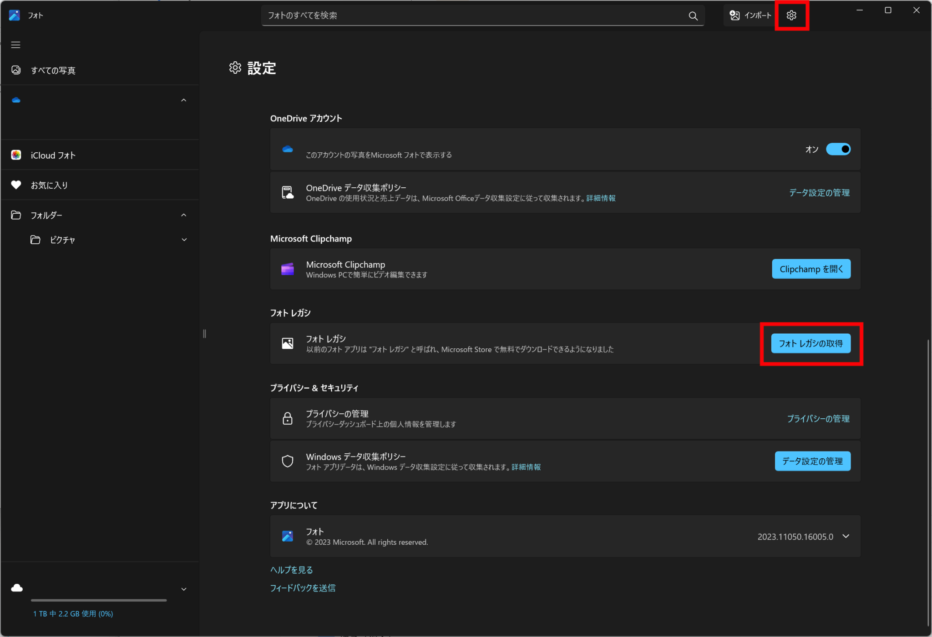Viewport: 932px width, 637px height.
Task: Select すべての写真 in the sidebar
Action: click(x=53, y=70)
